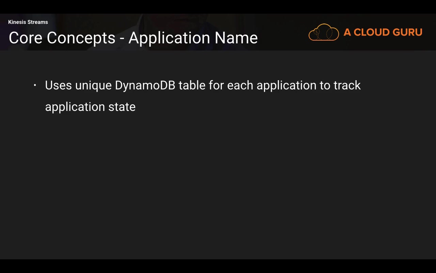Click the 'Kinesis Streams' section label
Image resolution: width=436 pixels, height=273 pixels.
click(28, 22)
